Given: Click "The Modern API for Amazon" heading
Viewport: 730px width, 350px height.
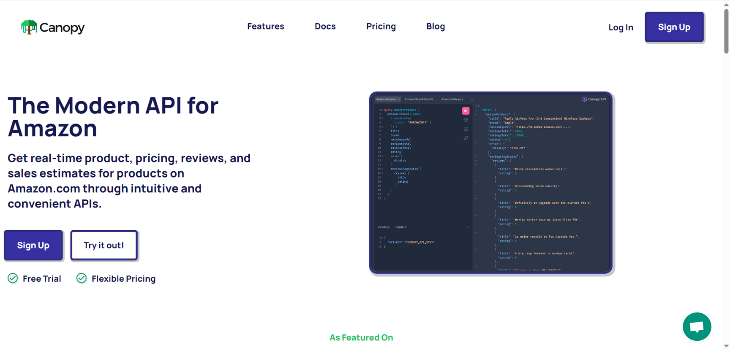Looking at the screenshot, I should pyautogui.click(x=113, y=117).
